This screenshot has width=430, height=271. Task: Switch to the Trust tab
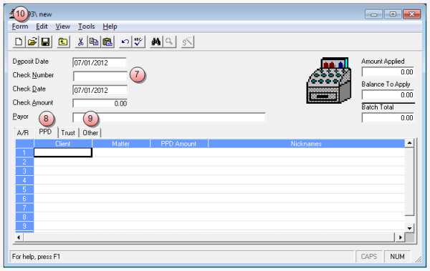tap(68, 133)
